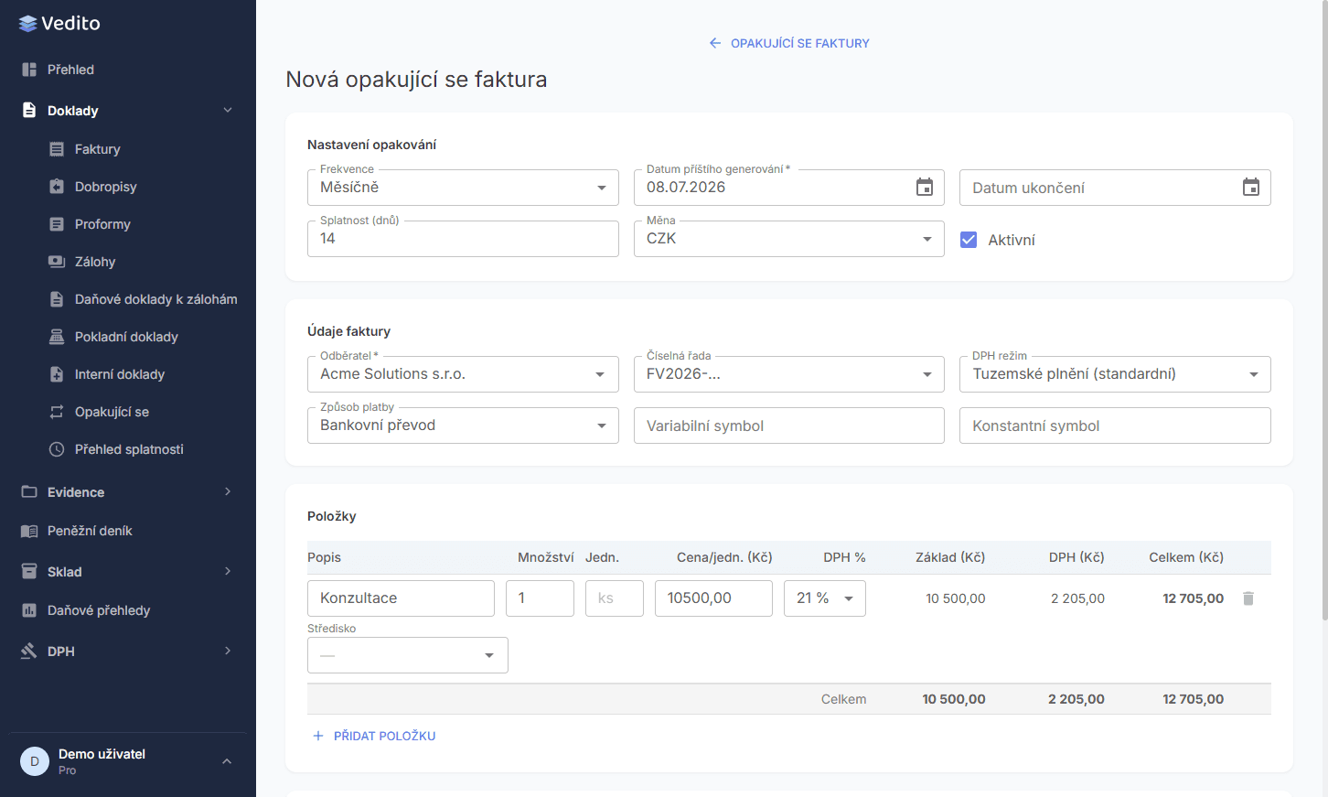The height and width of the screenshot is (797, 1328).
Task: Click the Faktury sidebar icon
Action: [57, 149]
